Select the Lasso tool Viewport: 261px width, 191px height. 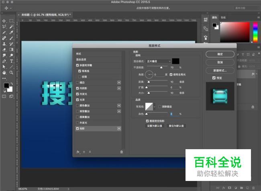(x=4, y=27)
